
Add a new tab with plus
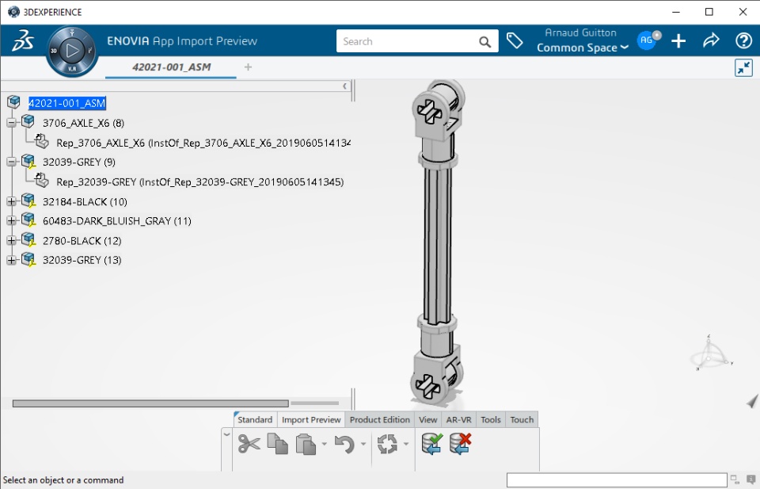point(248,67)
